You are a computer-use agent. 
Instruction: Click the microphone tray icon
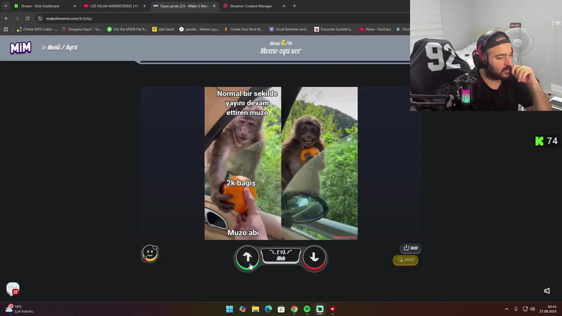516,309
